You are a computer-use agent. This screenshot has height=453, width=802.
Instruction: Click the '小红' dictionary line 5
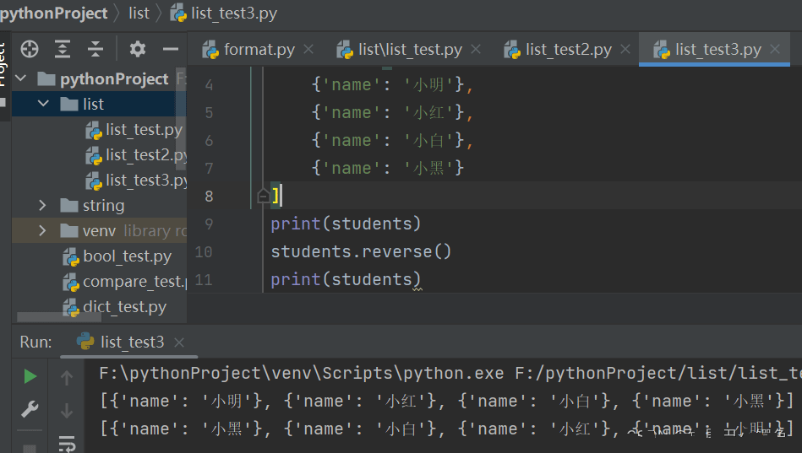click(x=392, y=112)
